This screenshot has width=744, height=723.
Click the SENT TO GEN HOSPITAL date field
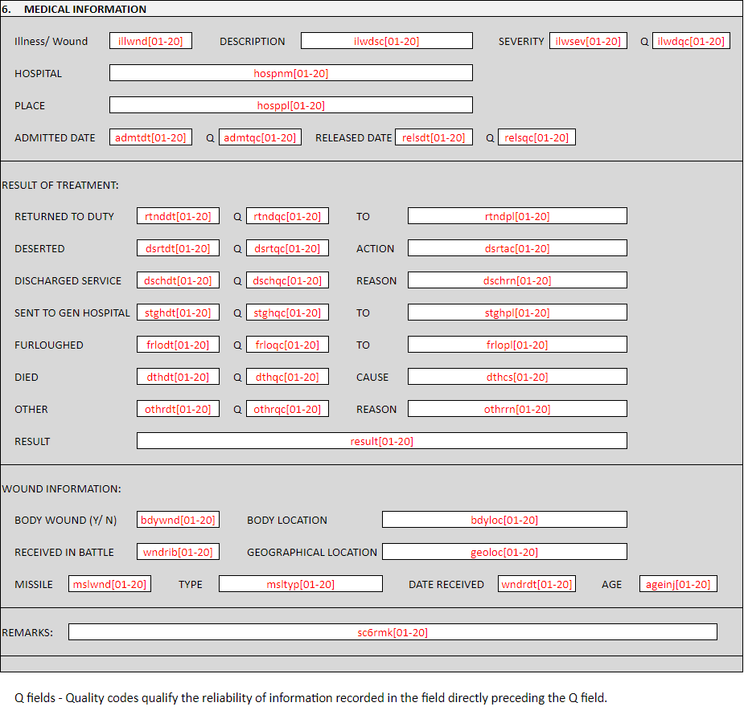(x=178, y=312)
